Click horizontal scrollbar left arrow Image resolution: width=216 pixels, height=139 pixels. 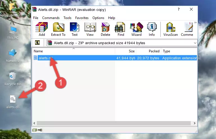tap(34, 123)
